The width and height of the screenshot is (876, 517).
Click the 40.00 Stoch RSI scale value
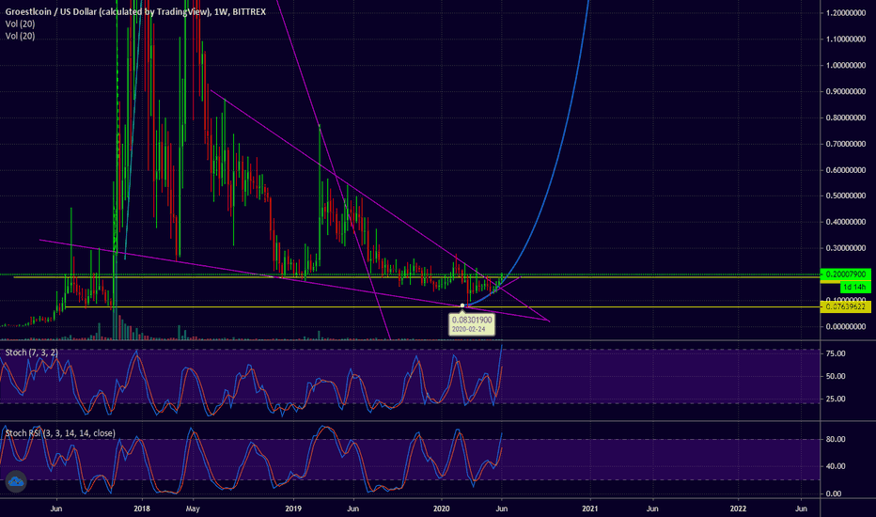pos(836,466)
